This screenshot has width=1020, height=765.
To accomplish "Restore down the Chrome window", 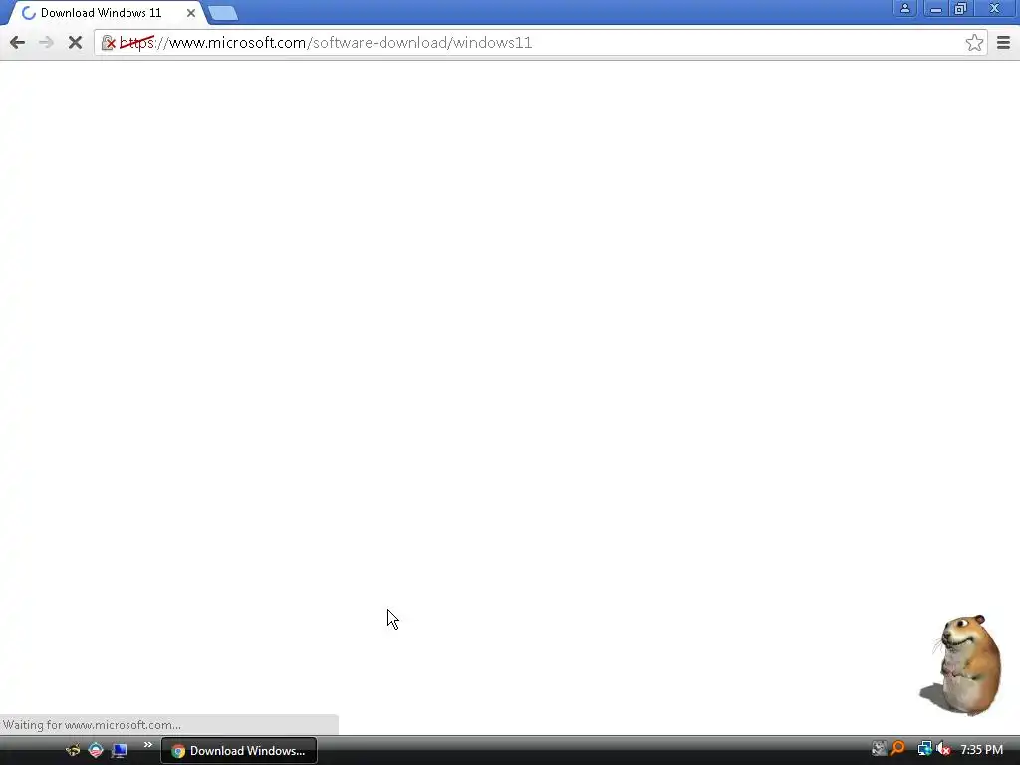I will [x=961, y=8].
